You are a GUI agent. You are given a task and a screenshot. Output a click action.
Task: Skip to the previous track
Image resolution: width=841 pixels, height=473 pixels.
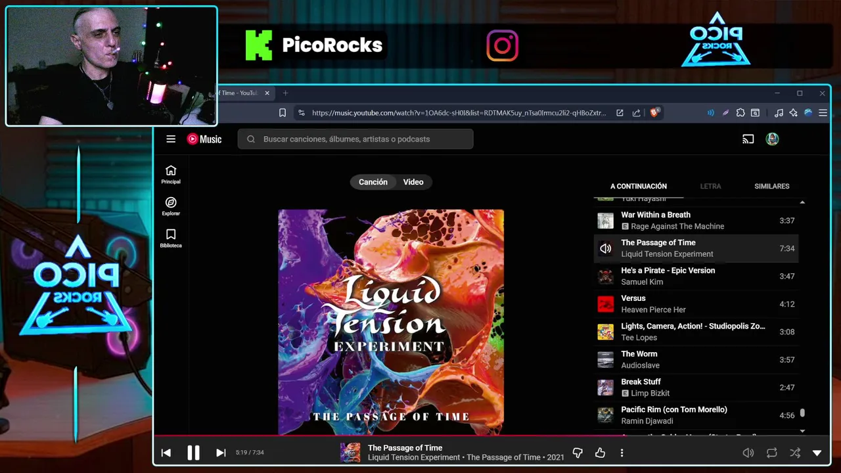click(166, 453)
